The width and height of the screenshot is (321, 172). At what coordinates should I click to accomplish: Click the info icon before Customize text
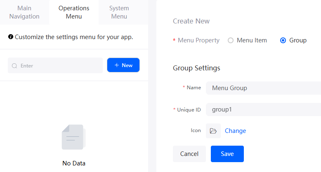tap(11, 37)
